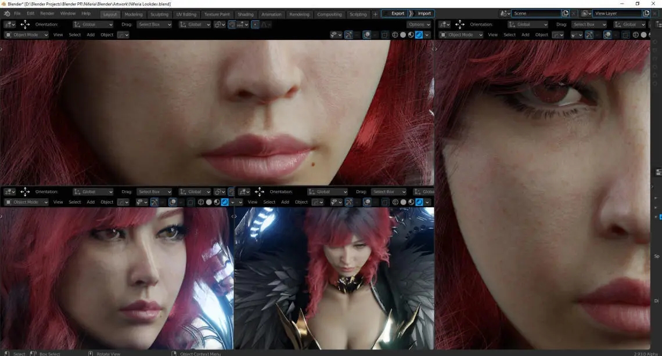
Task: Toggle proportional editing in top-left viewport header
Action: (x=255, y=24)
